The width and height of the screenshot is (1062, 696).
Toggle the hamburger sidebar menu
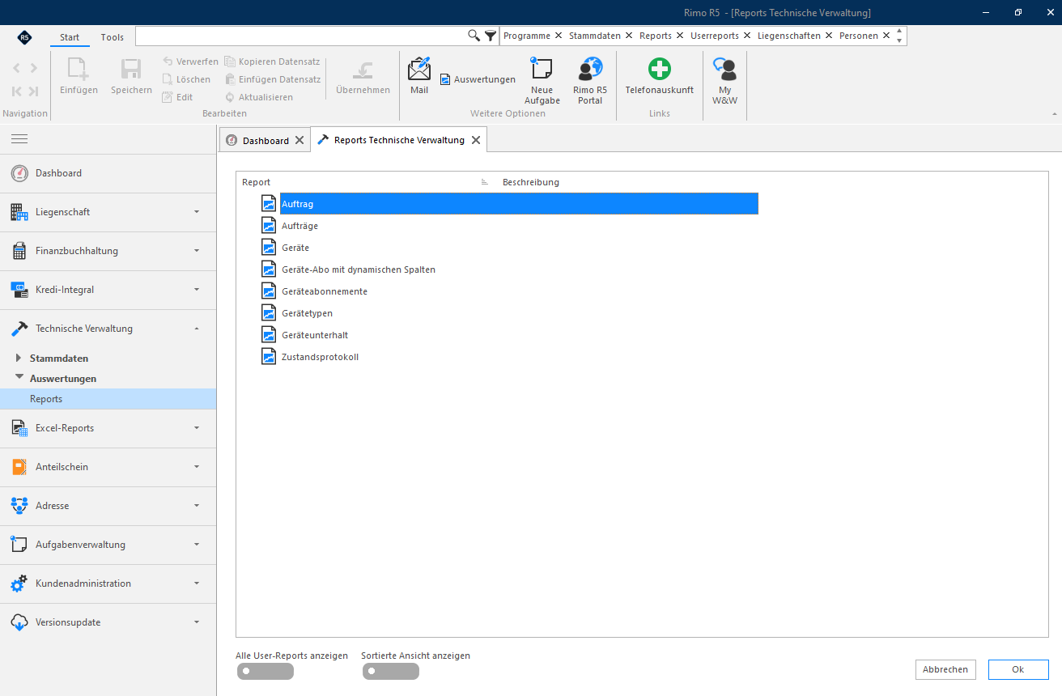pos(19,139)
